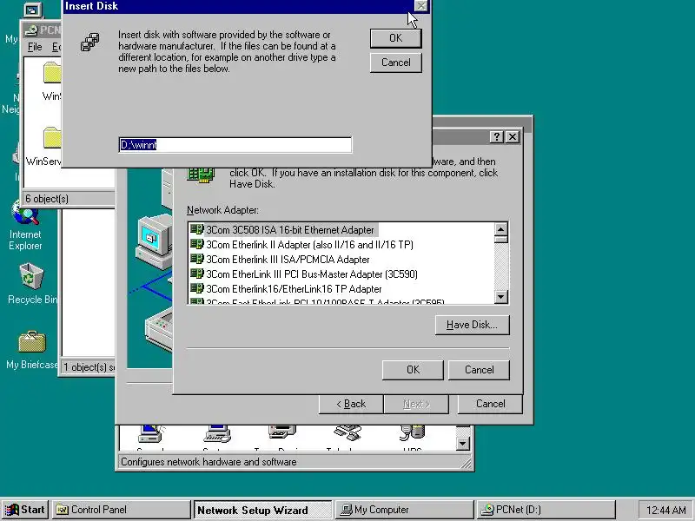Cancel the Network Setup Wizard
The width and height of the screenshot is (695, 521).
[490, 404]
